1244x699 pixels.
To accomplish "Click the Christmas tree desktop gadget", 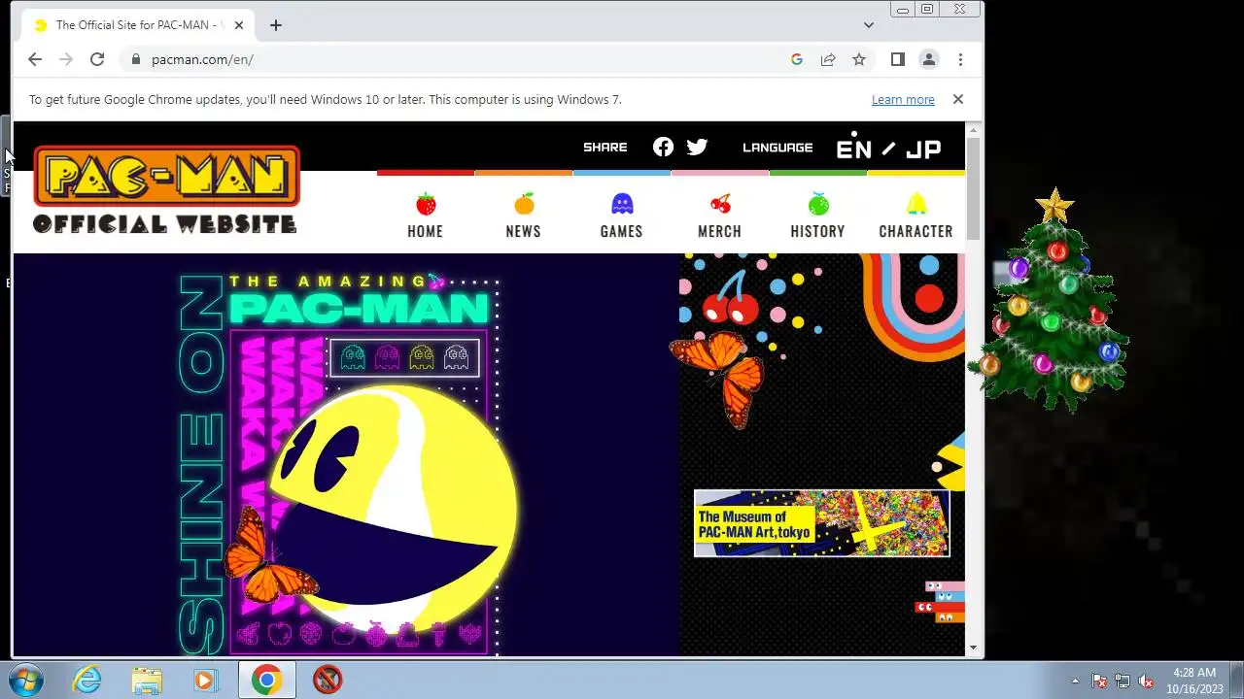I will point(1052,301).
